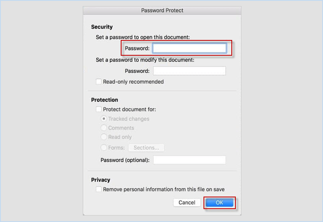Click the password field for modifying the document
Viewport: 323px width, 222px height.
click(189, 71)
